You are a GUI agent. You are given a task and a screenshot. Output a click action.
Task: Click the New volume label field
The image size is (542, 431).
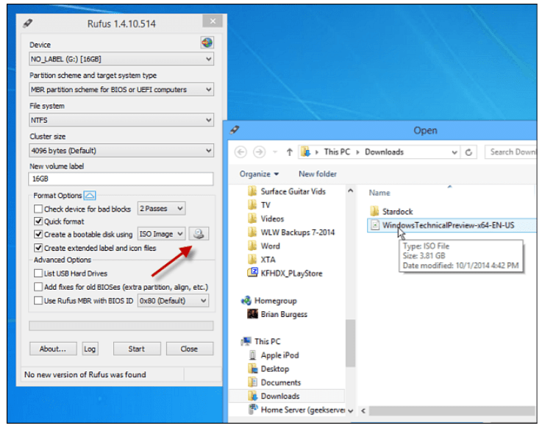coord(121,179)
